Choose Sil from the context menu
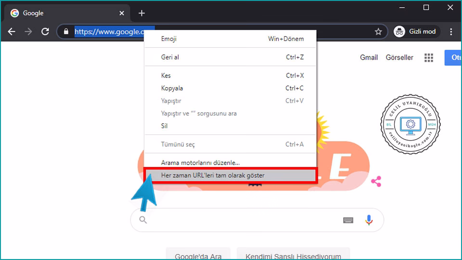 point(231,126)
